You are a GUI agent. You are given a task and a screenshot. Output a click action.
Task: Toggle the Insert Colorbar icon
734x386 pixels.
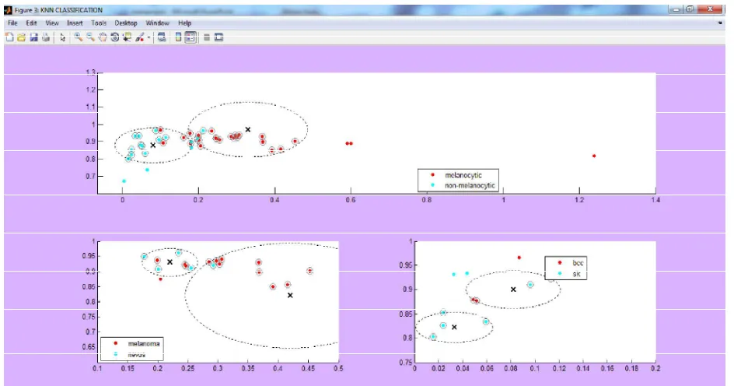coord(178,37)
